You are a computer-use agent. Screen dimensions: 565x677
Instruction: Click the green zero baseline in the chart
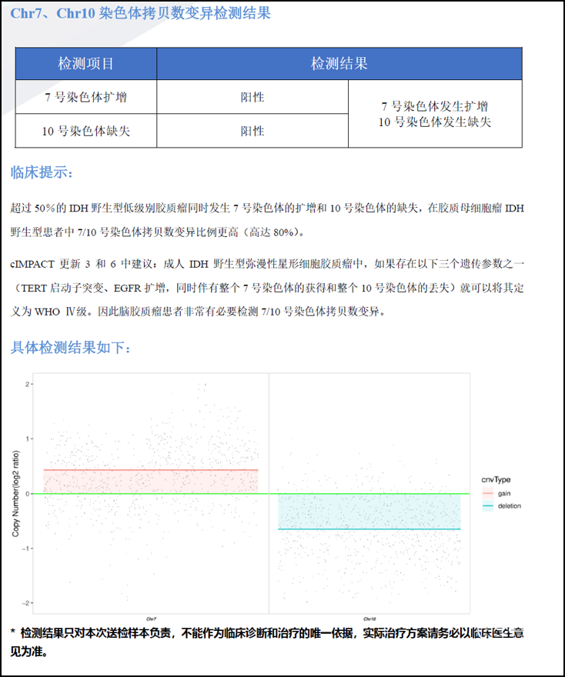pyautogui.click(x=254, y=494)
